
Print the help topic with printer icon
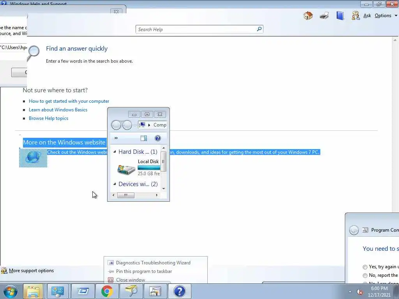click(x=324, y=16)
